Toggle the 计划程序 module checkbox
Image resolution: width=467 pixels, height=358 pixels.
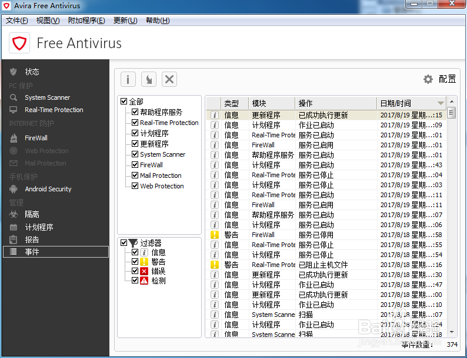[135, 133]
